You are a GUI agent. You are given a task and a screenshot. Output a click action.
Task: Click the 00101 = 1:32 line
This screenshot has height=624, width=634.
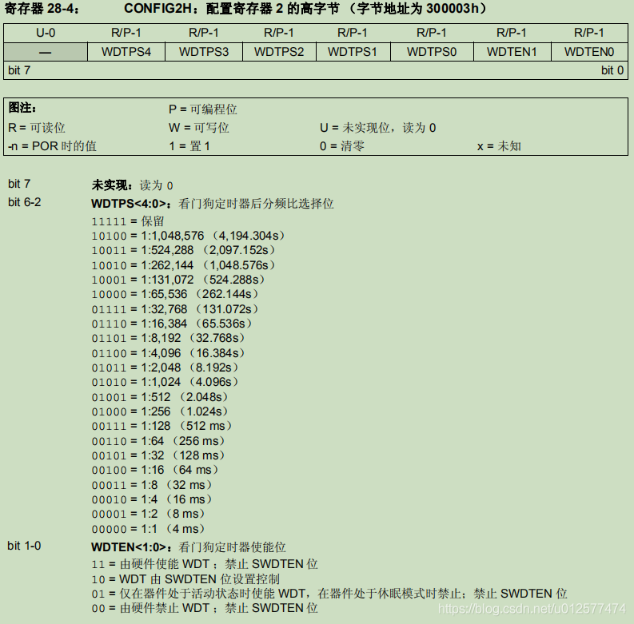click(158, 456)
